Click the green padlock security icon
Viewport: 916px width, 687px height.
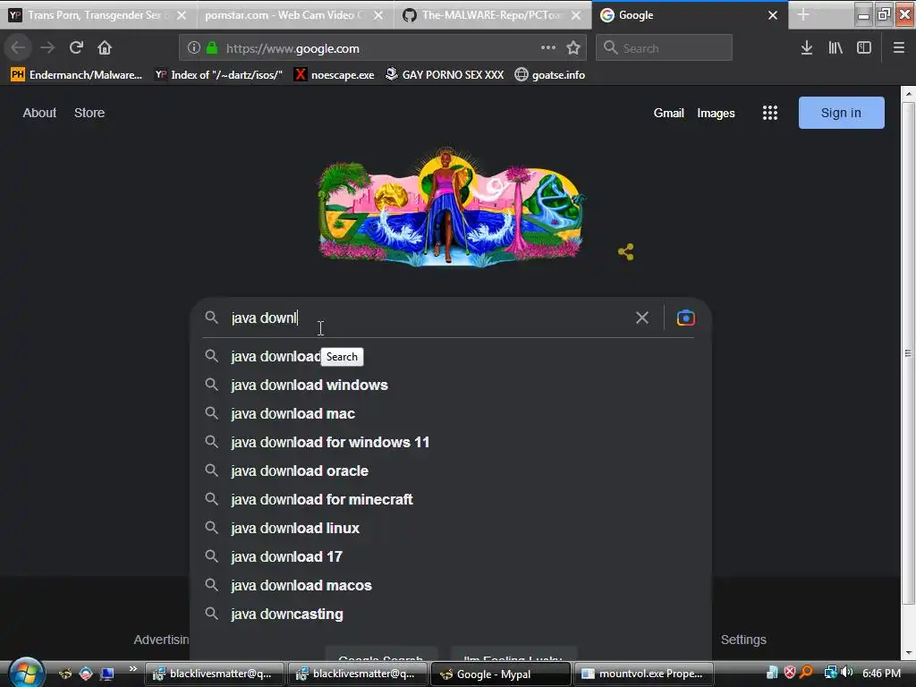(x=212, y=48)
